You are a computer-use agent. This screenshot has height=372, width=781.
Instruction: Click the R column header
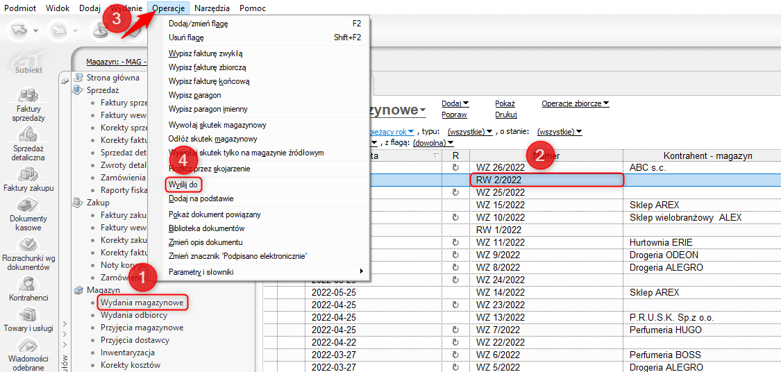pos(455,155)
